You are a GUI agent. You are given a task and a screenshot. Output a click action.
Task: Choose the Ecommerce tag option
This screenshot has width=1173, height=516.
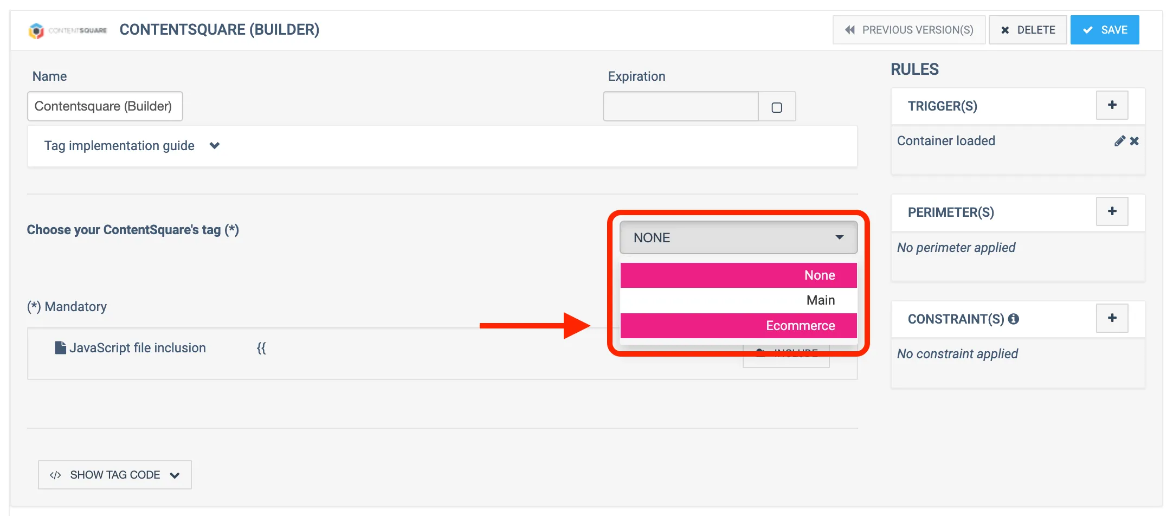click(738, 326)
